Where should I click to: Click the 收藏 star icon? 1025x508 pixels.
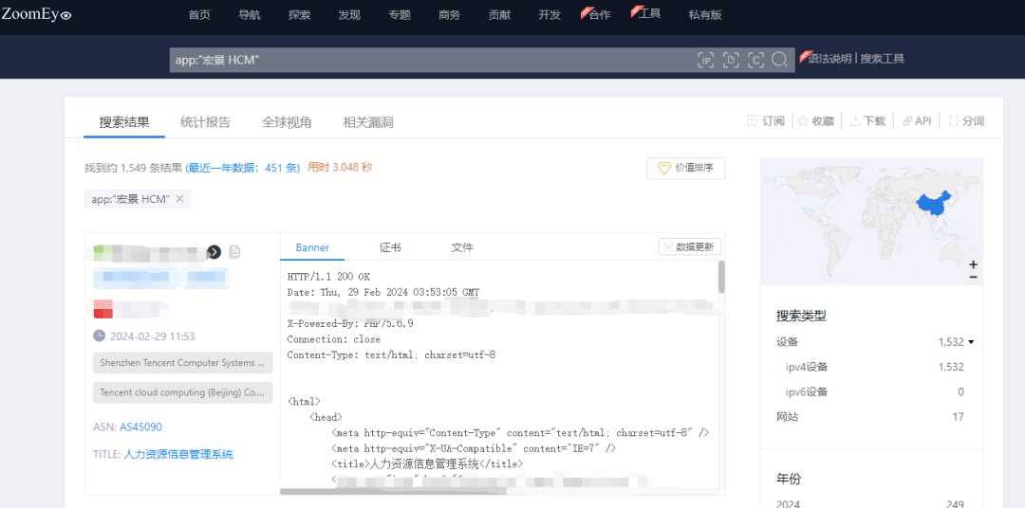[x=803, y=120]
